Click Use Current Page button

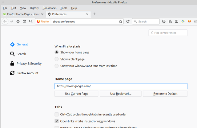tap(76, 94)
